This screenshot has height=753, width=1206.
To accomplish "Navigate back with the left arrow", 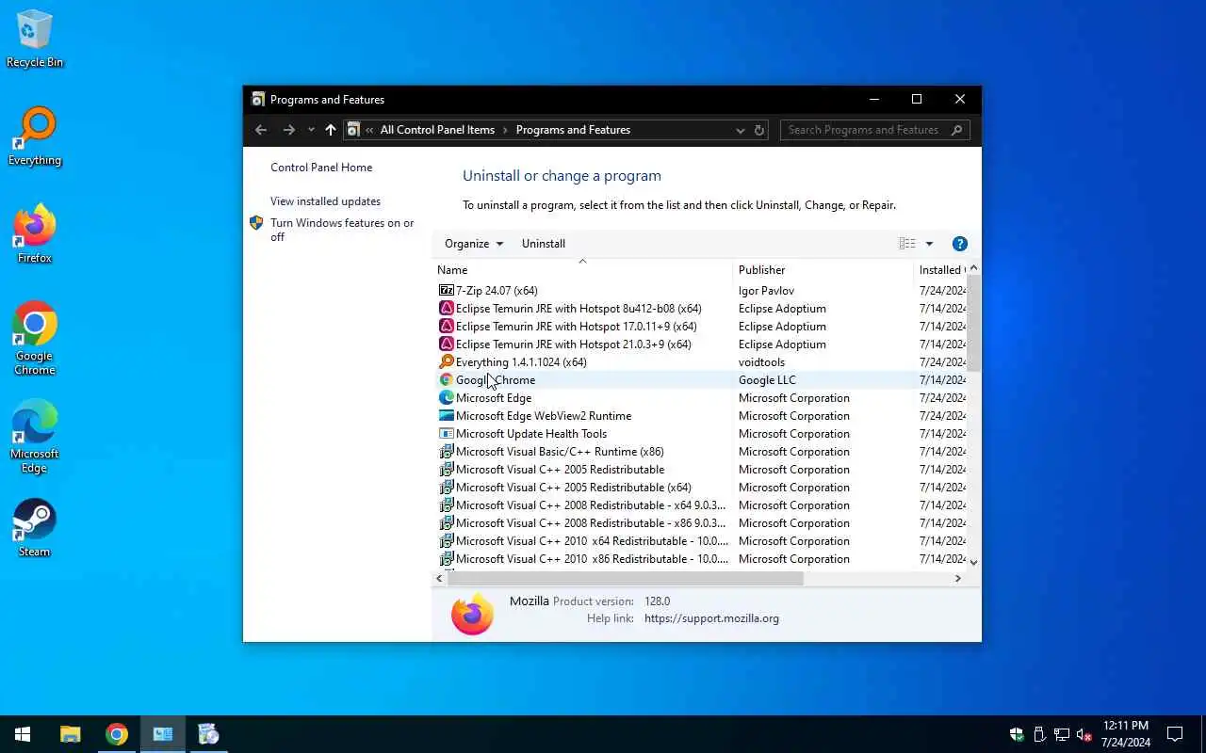I will coord(261,130).
